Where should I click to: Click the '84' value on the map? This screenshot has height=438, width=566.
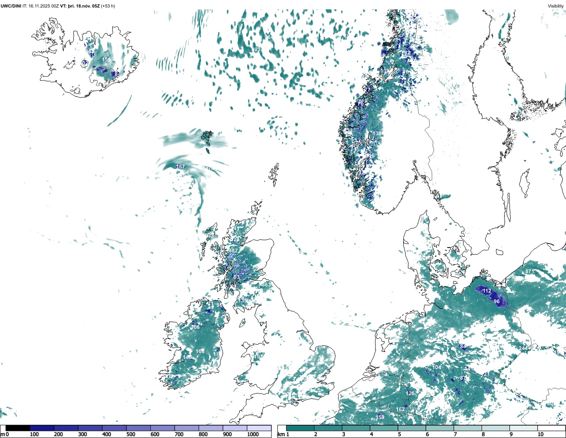click(x=463, y=347)
